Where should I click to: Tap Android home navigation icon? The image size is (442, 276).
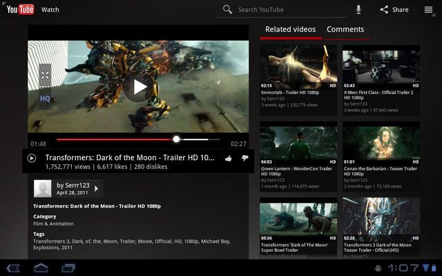coord(41,268)
